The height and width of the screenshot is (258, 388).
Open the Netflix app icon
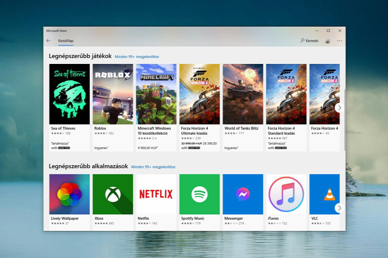point(156,194)
